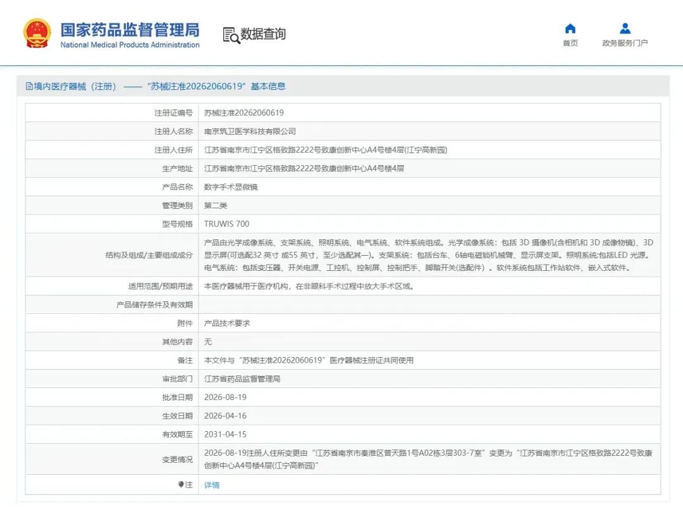The width and height of the screenshot is (683, 514).
Task: Click the 管理类别 label
Action: click(x=177, y=205)
